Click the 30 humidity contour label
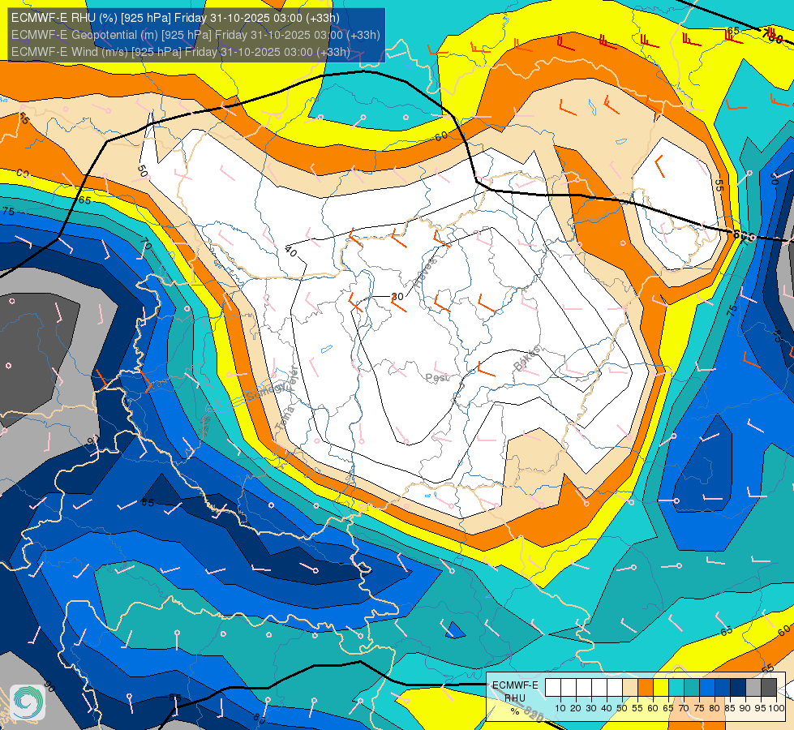 (x=398, y=296)
